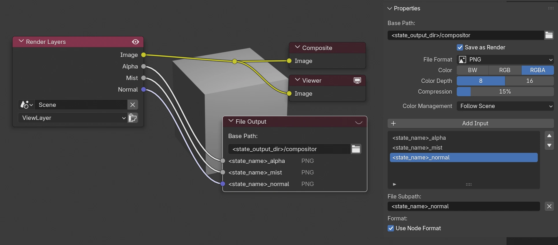Click the Render Layers preview eye icon
558x245 pixels.
tap(135, 42)
